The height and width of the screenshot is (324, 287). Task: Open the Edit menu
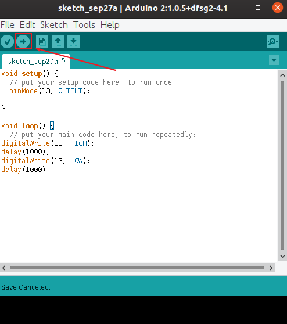[x=27, y=25]
